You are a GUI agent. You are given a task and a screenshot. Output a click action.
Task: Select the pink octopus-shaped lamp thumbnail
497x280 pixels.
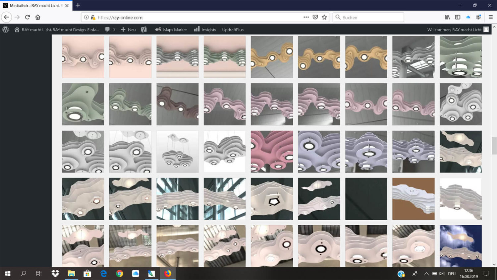tap(272, 152)
